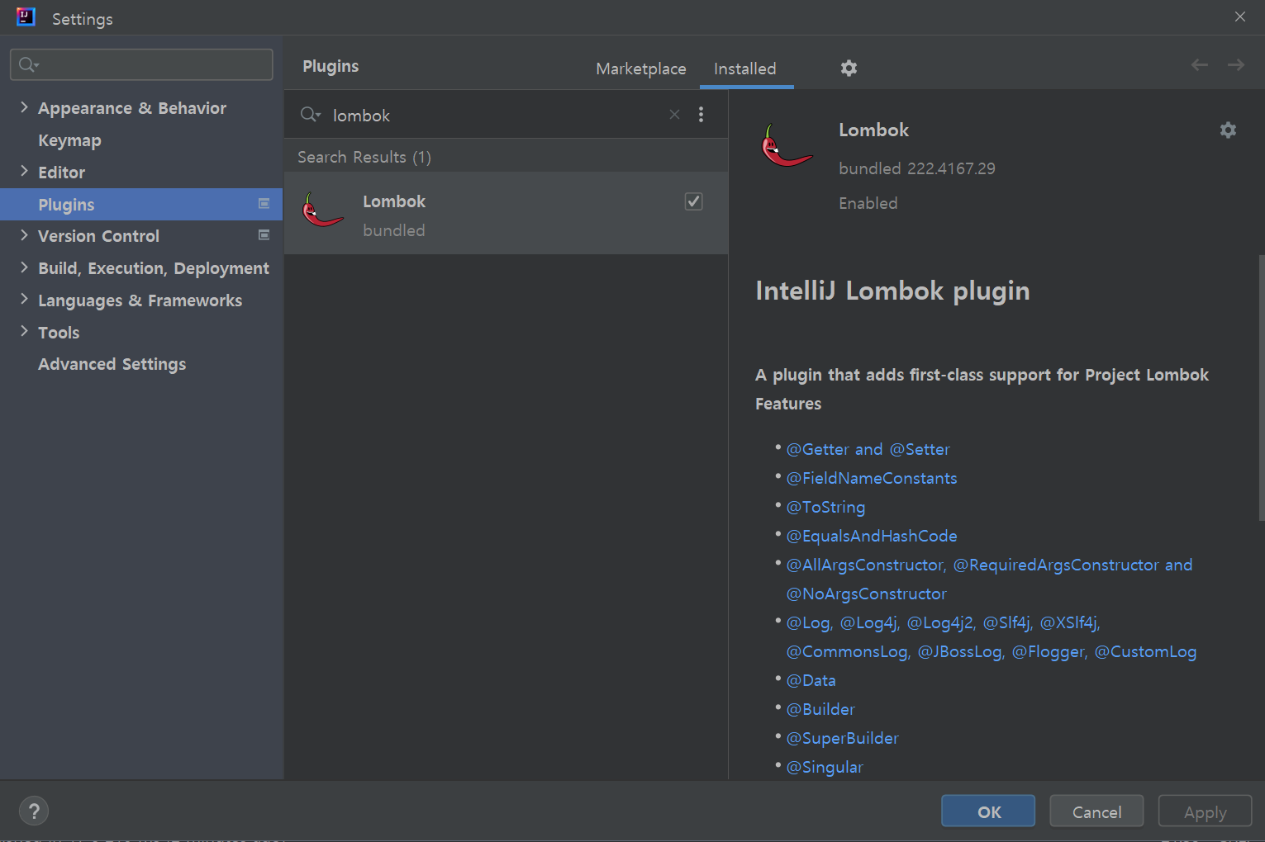Open Keymap settings

pos(69,140)
